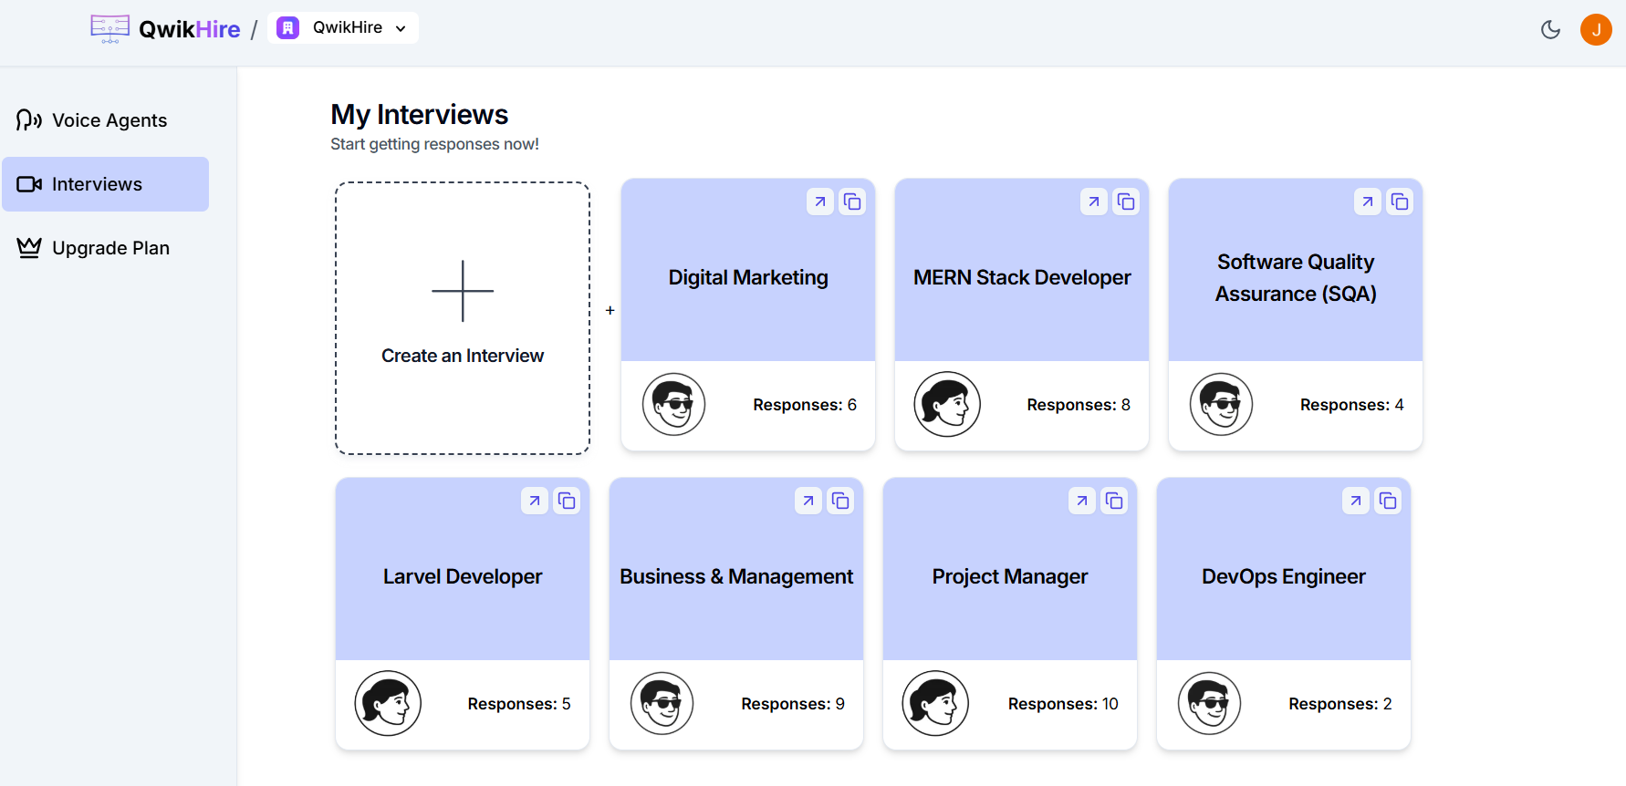Open Digital Marketing interview via arrow icon
Viewport: 1626px width, 786px height.
click(820, 202)
